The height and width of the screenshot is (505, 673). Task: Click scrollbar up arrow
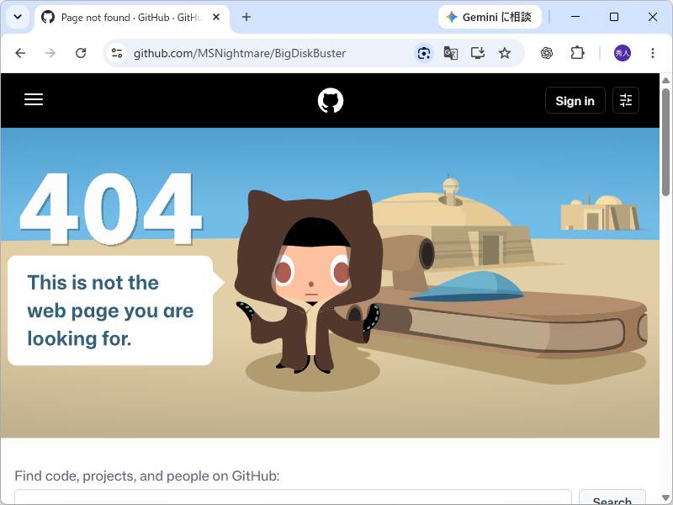tap(666, 80)
